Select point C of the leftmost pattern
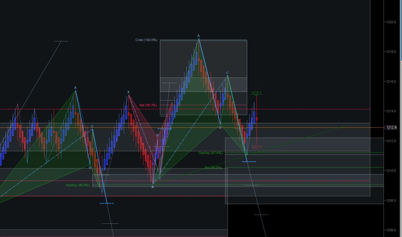 pyautogui.click(x=92, y=126)
